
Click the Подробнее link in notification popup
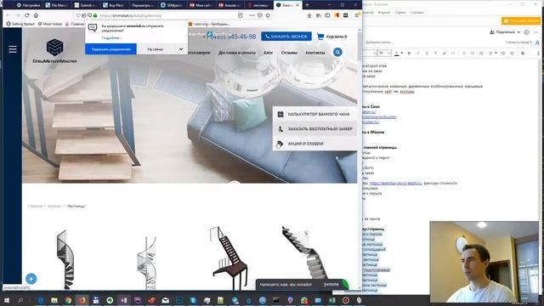point(111,37)
